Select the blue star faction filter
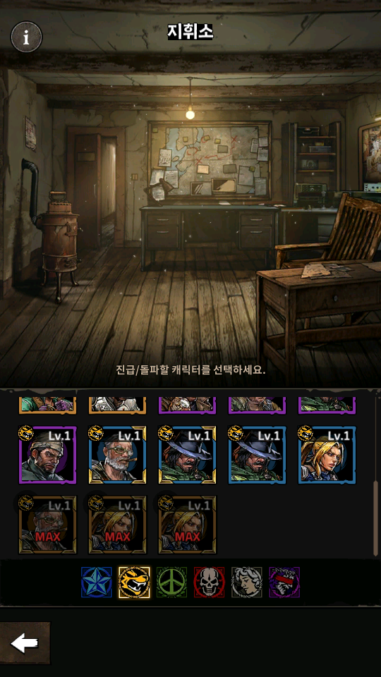The width and height of the screenshot is (381, 677). pos(97,583)
